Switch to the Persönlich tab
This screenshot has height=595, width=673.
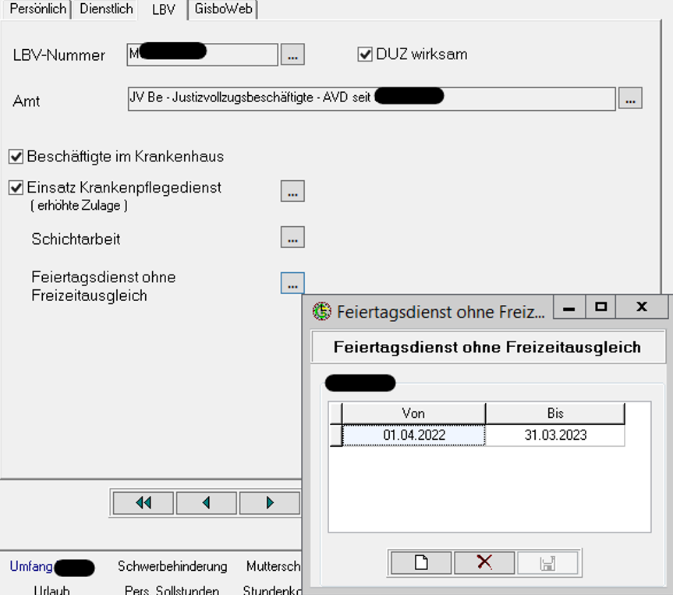37,9
